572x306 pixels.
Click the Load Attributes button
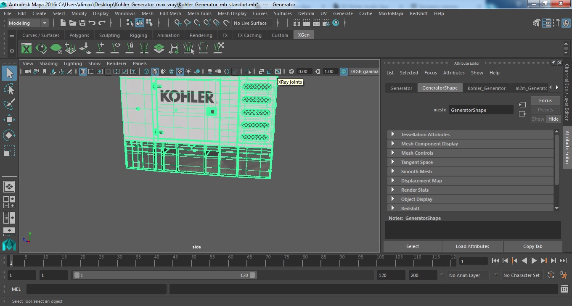pos(472,246)
